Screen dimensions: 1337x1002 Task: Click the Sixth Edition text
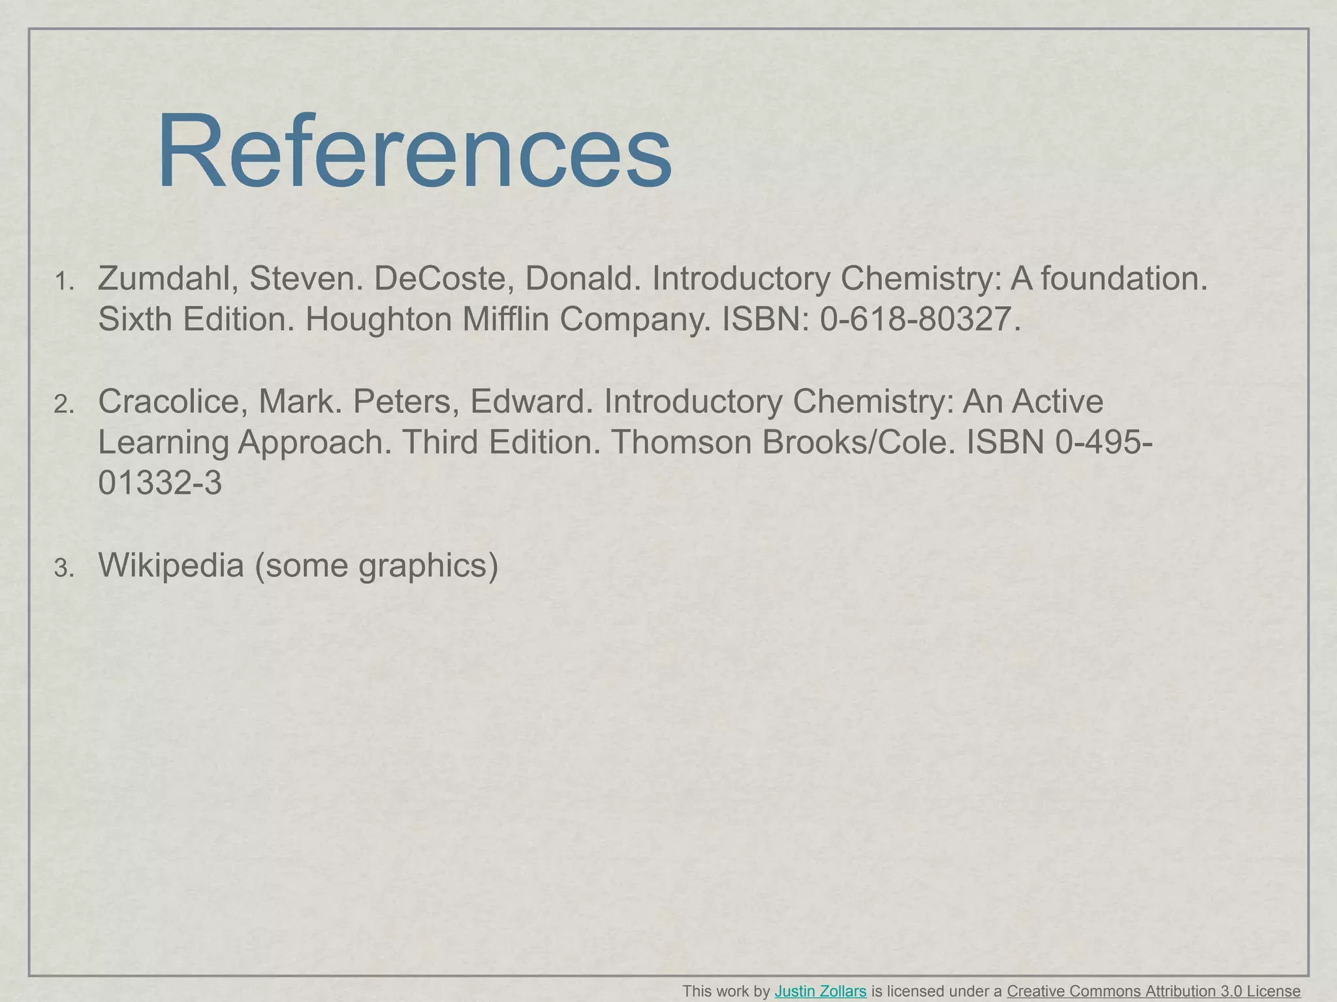(196, 319)
